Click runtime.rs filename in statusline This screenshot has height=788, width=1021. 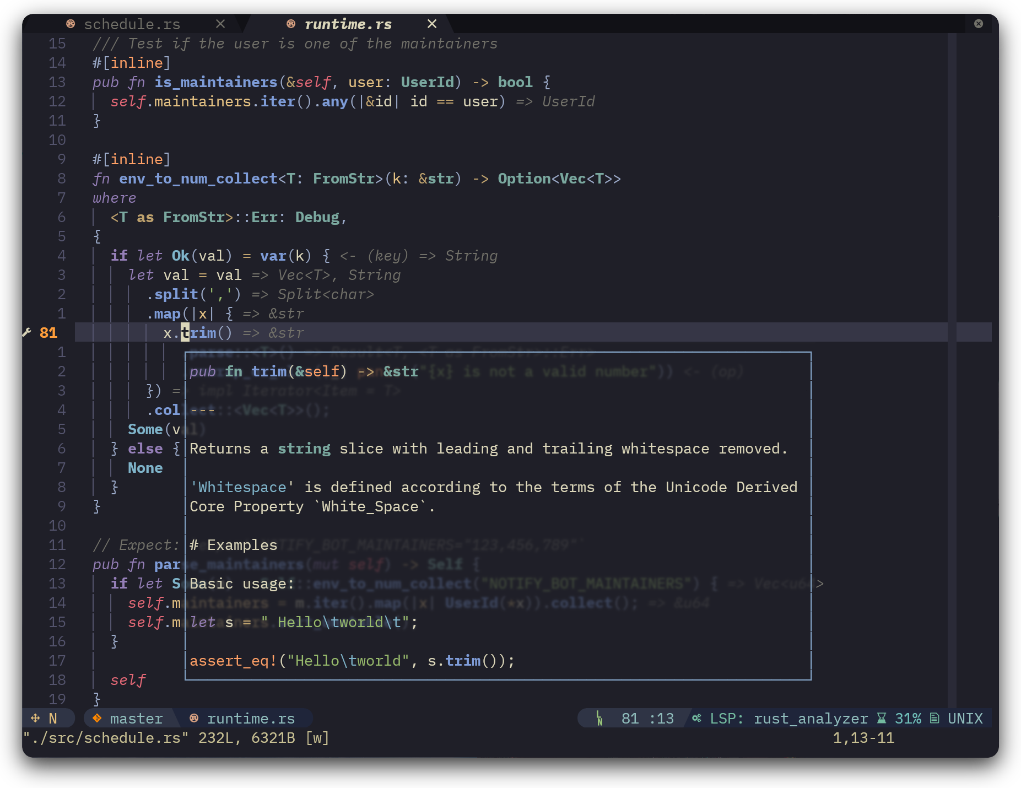[x=251, y=719]
